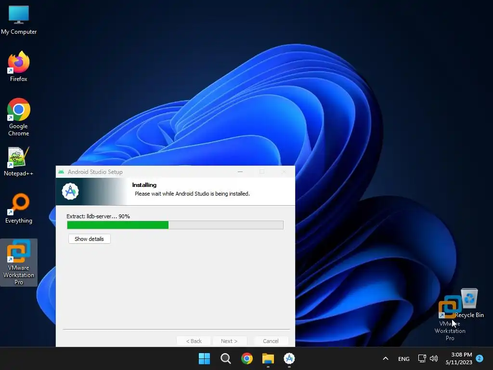Open the network status tray icon
The image size is (493, 370).
422,358
